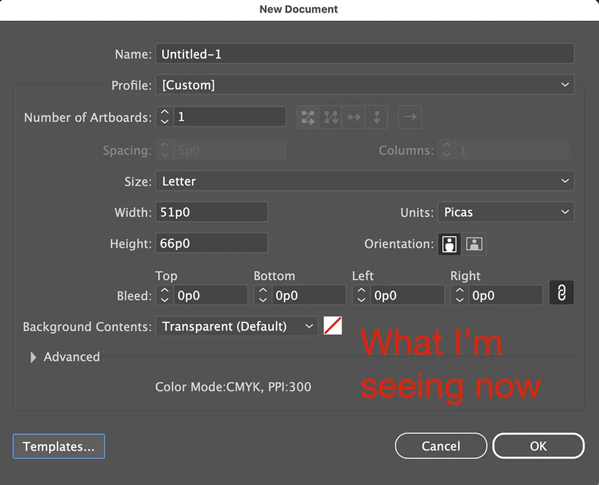This screenshot has height=485, width=599.
Task: Select landscape orientation icon
Action: 474,244
